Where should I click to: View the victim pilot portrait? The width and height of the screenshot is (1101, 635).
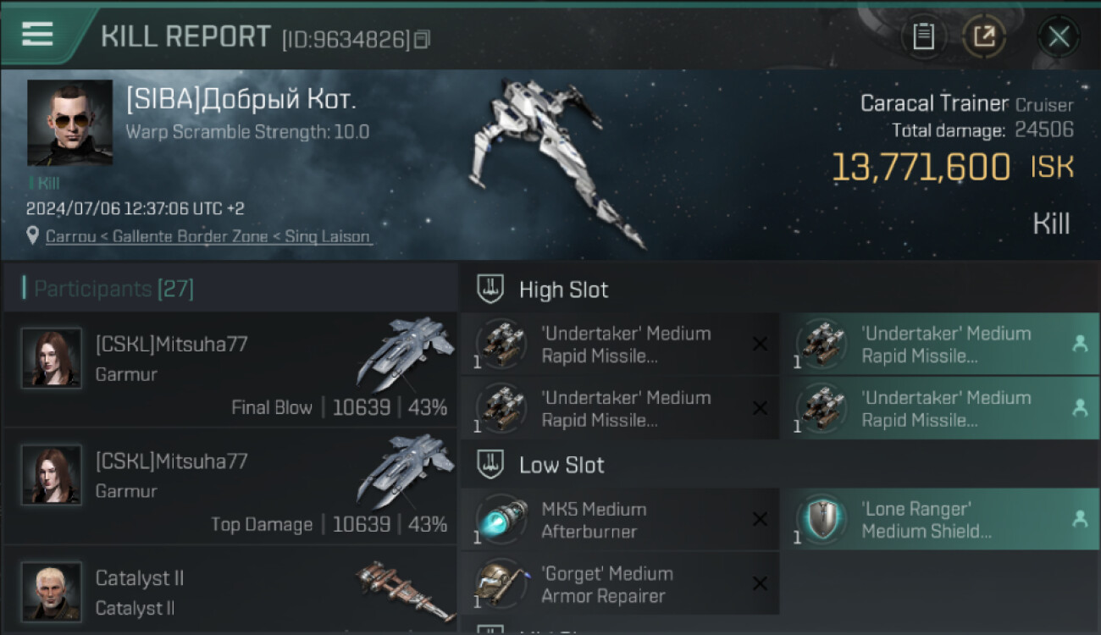pos(69,123)
